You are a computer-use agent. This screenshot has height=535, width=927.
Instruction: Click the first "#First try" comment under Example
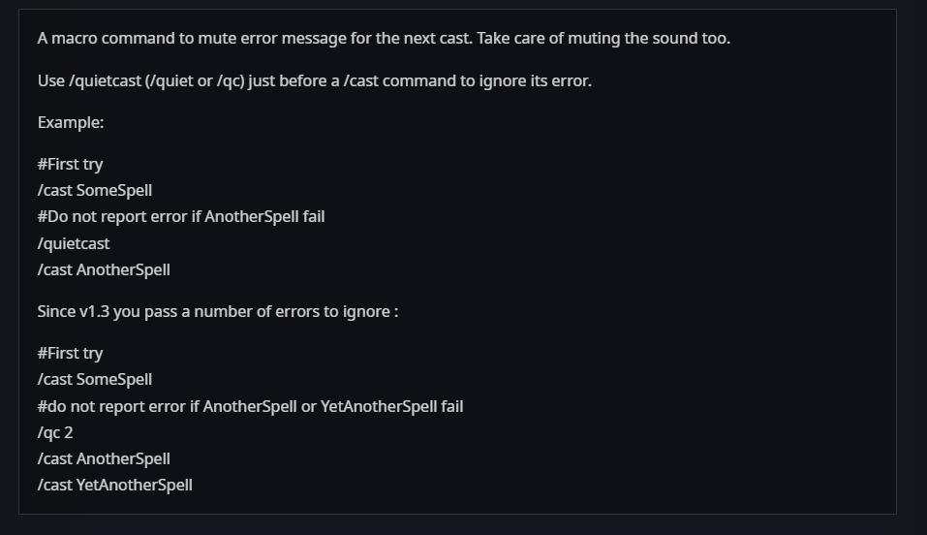point(70,164)
